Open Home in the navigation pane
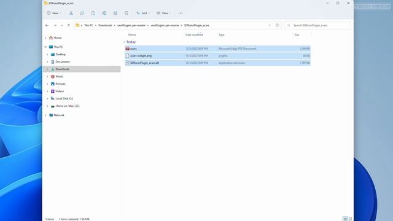This screenshot has width=393, height=221. tap(57, 38)
